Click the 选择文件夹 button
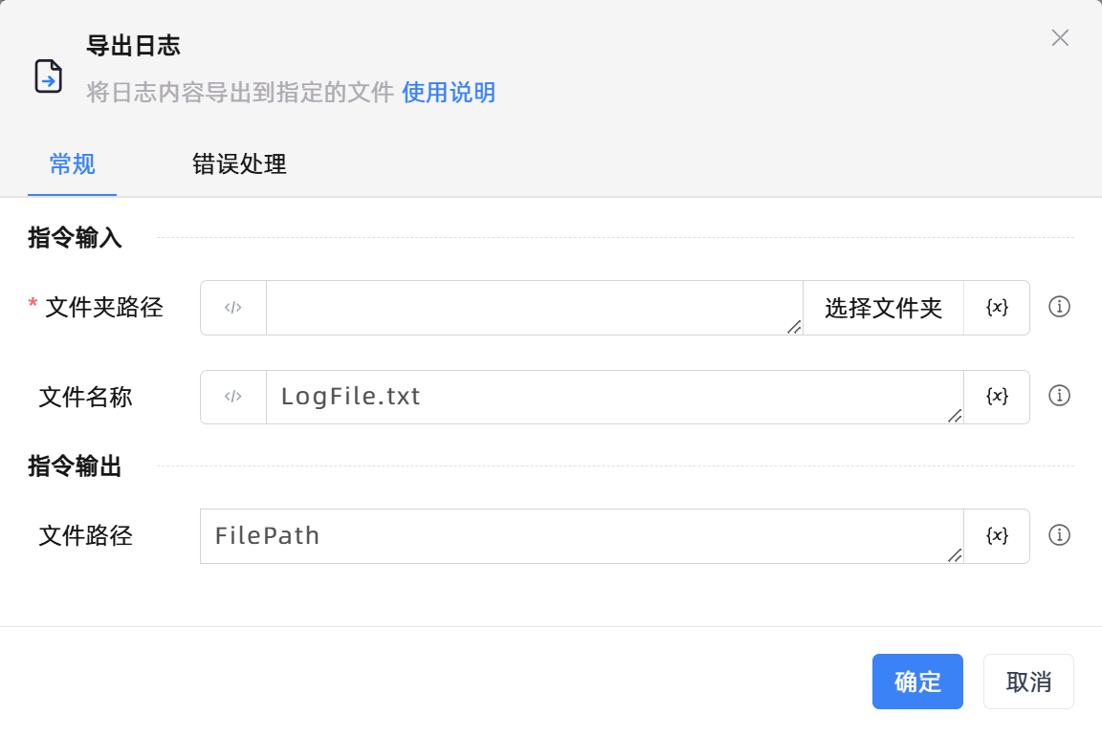This screenshot has width=1102, height=736. click(x=883, y=308)
